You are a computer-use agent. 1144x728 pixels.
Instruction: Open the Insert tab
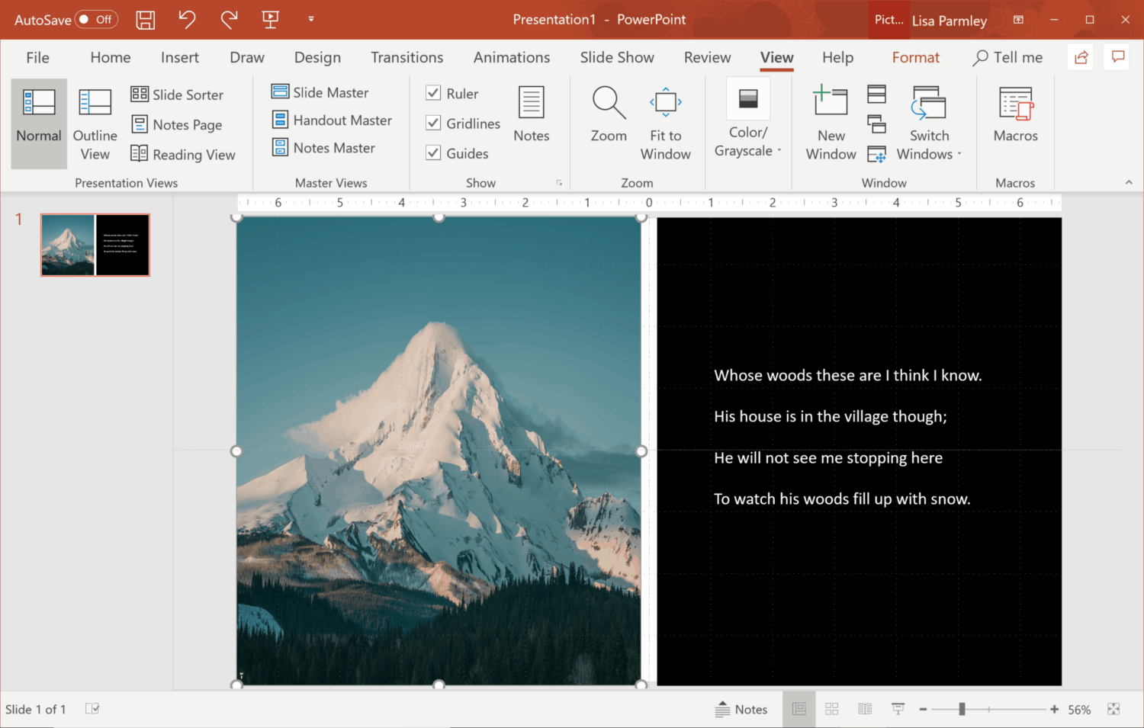pos(180,57)
